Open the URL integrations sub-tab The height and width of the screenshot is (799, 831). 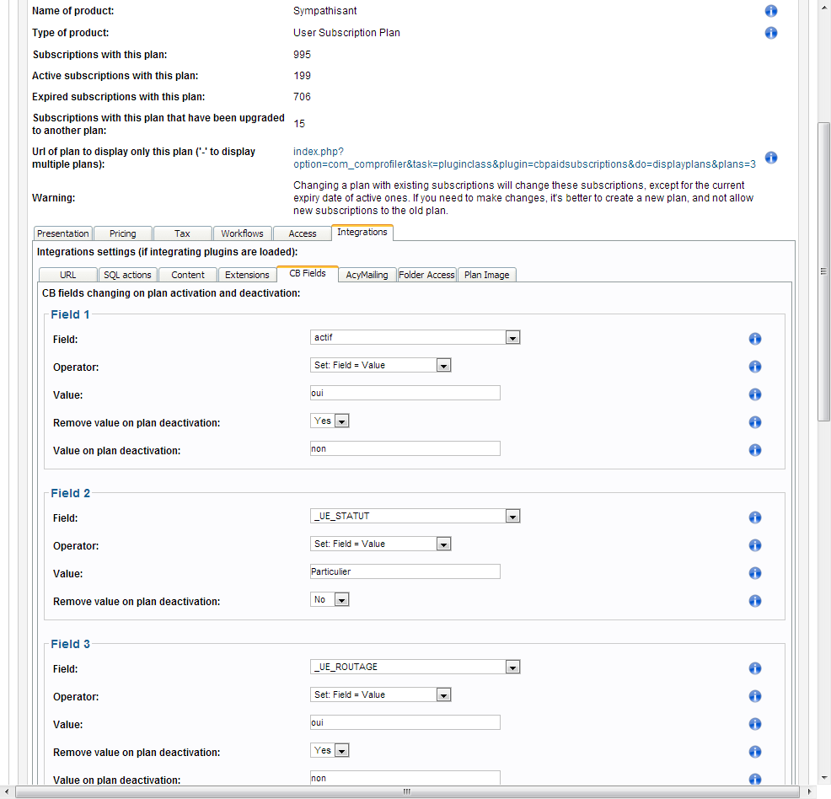pos(67,275)
